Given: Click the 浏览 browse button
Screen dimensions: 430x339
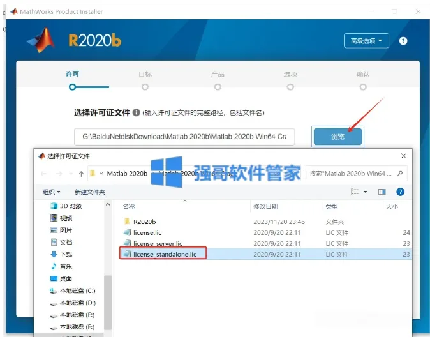Looking at the screenshot, I should tap(337, 137).
